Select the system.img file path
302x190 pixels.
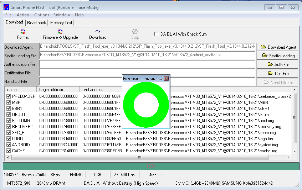point(202,145)
